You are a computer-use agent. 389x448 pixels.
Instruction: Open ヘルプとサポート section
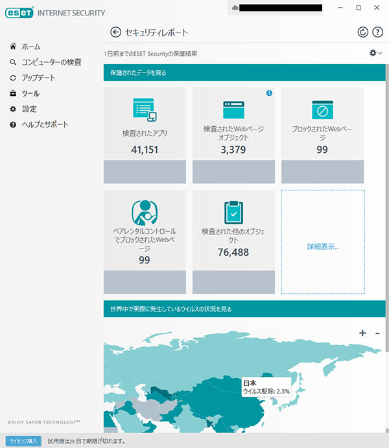[45, 124]
